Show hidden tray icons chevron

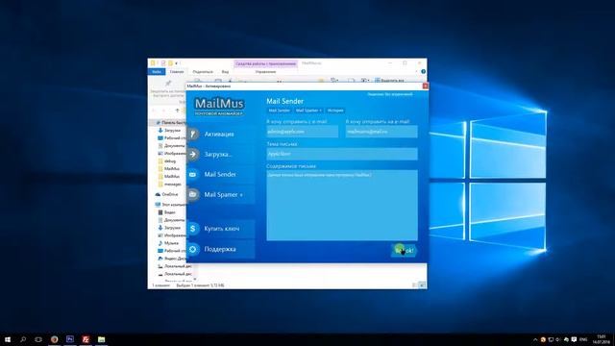click(535, 339)
